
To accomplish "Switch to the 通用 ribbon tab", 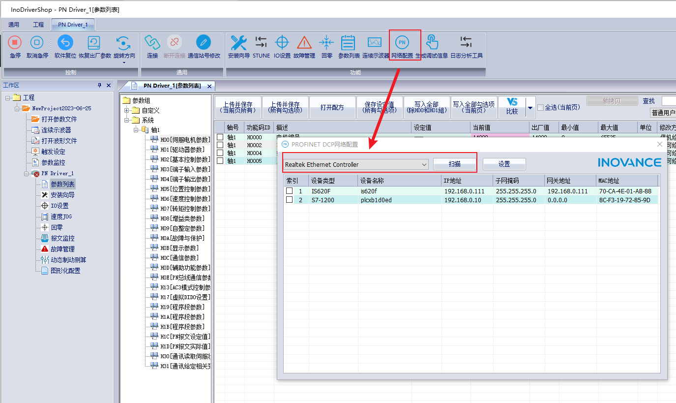I will 14,25.
